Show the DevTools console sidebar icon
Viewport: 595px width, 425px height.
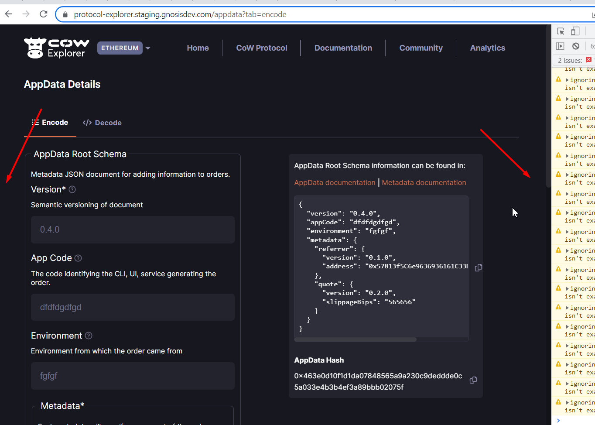560,46
